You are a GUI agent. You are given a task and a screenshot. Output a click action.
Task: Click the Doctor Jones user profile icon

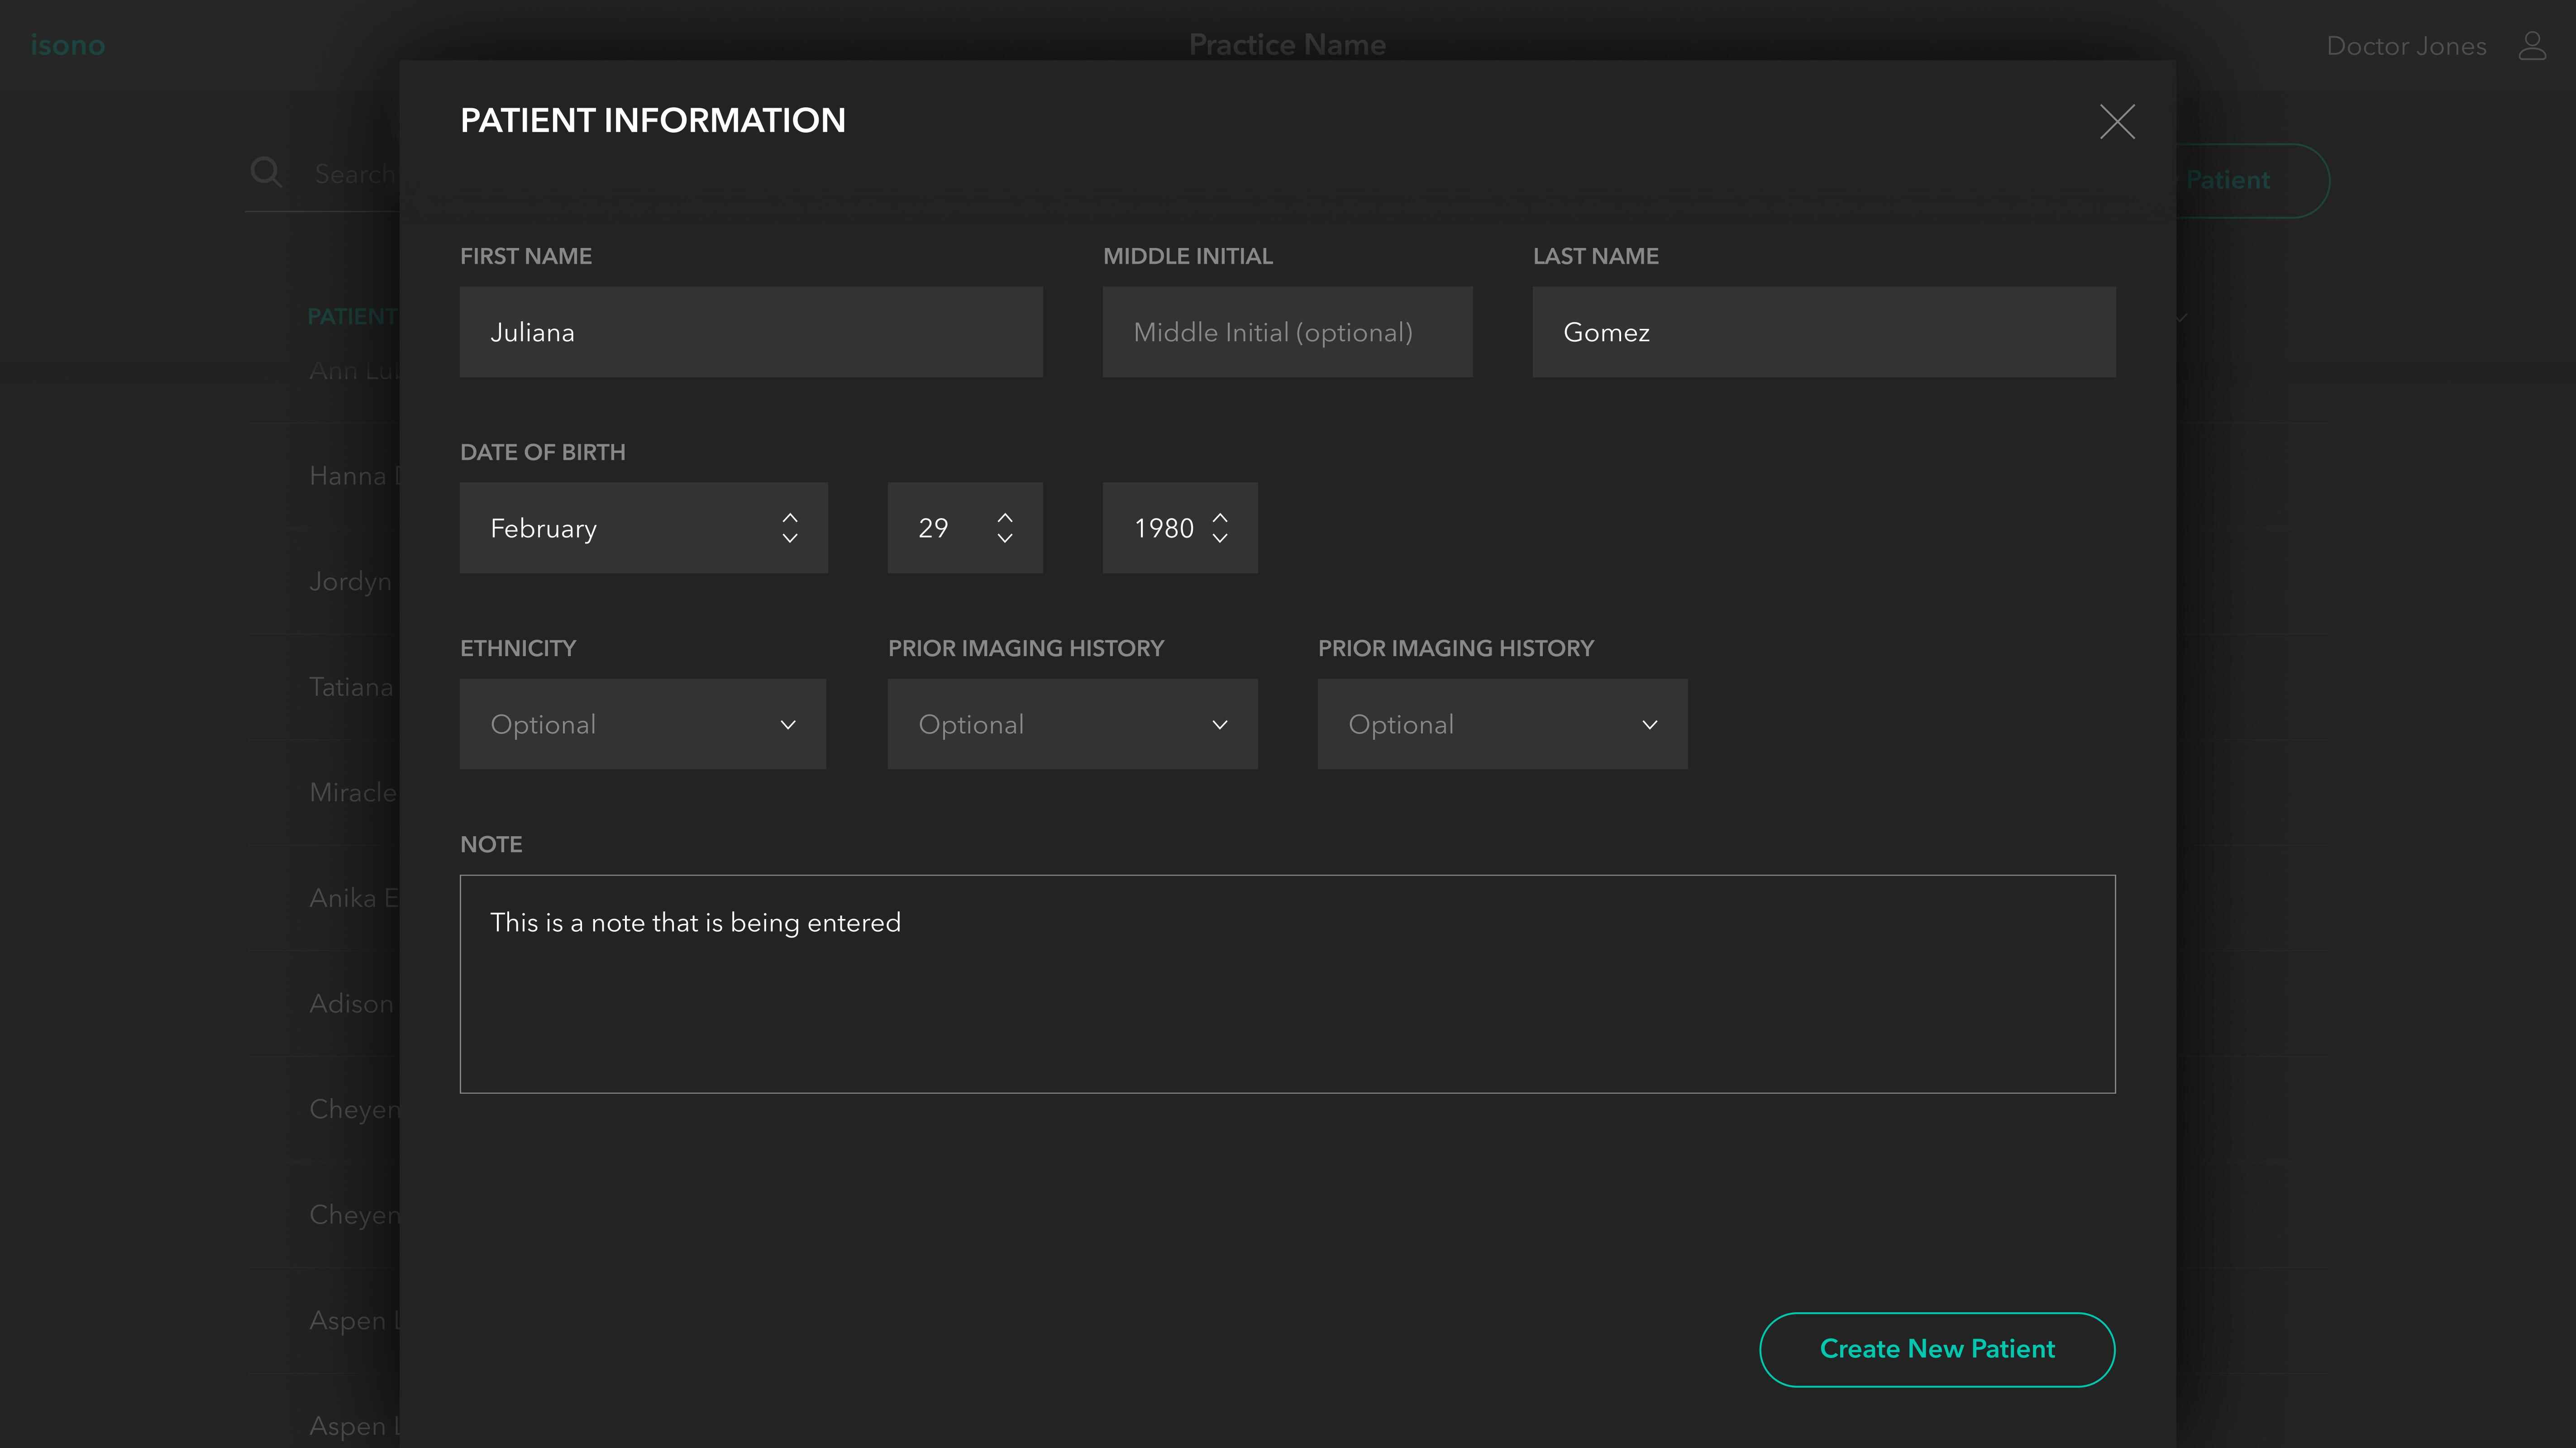(2531, 46)
